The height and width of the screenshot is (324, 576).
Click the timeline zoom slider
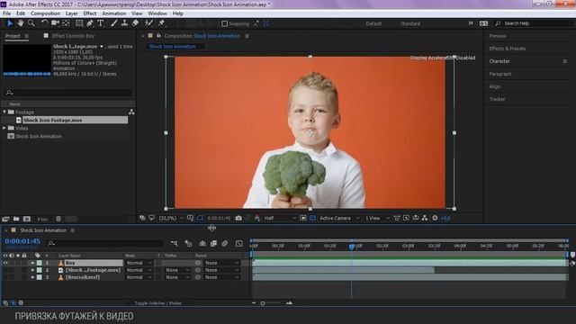coord(263,303)
